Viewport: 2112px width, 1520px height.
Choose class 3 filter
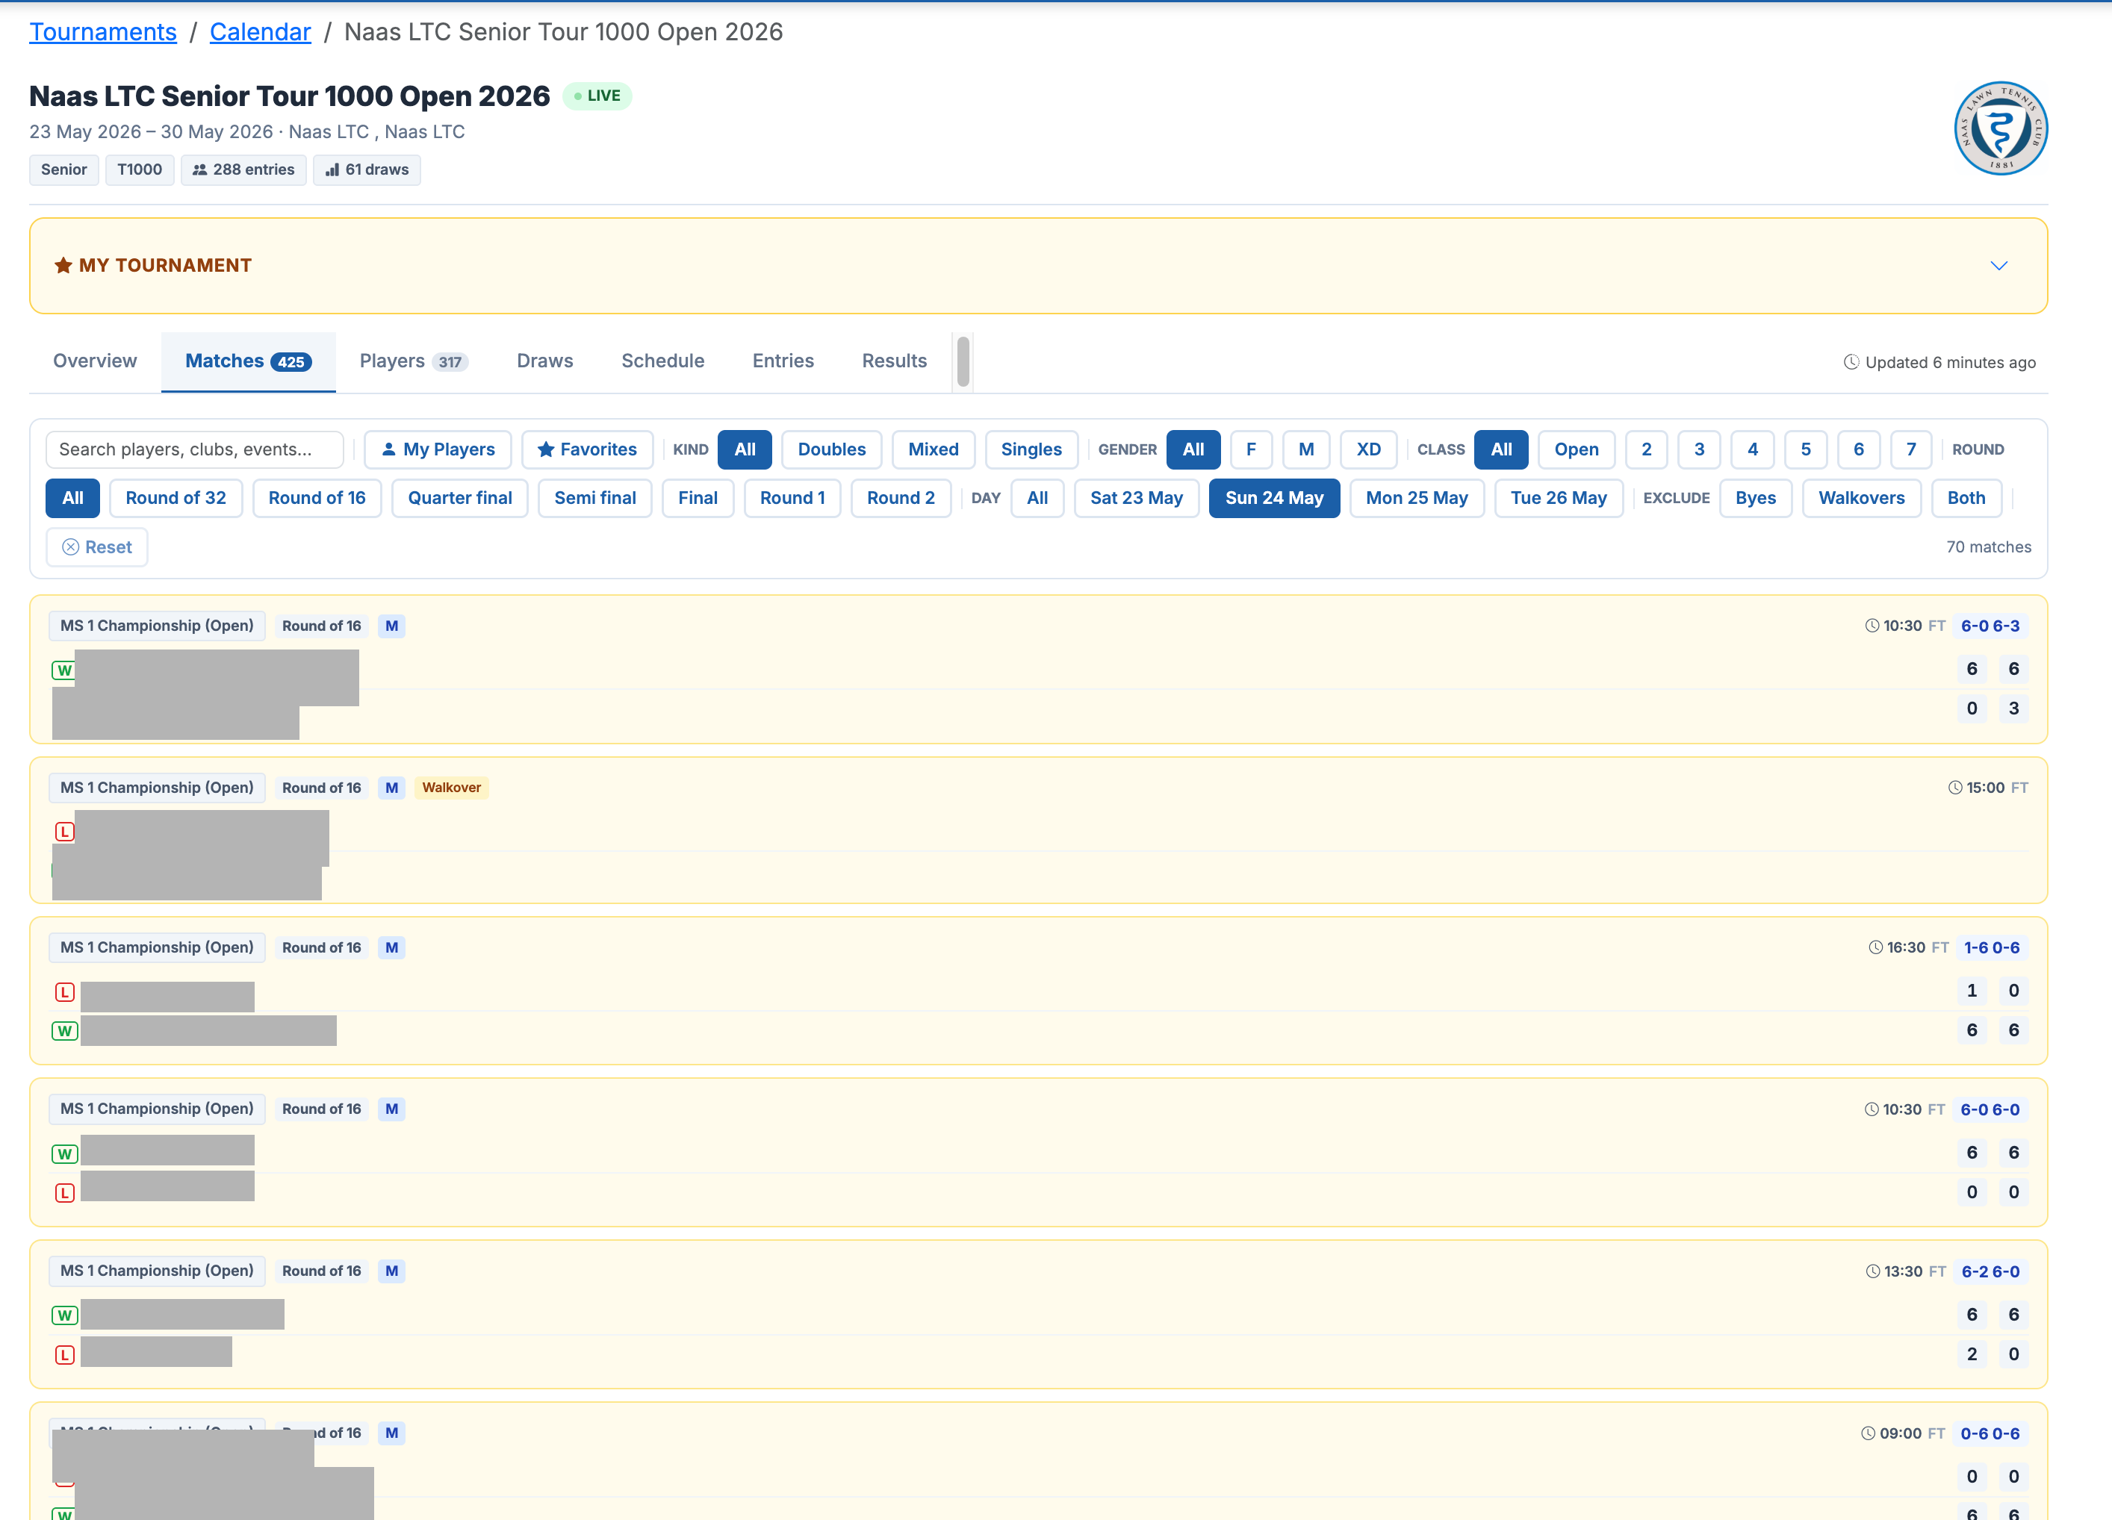click(x=1700, y=449)
